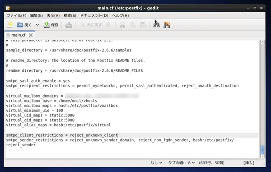The width and height of the screenshot is (271, 172).
Task: Click the cursor position (693行、50列) status
Action: (x=211, y=163)
